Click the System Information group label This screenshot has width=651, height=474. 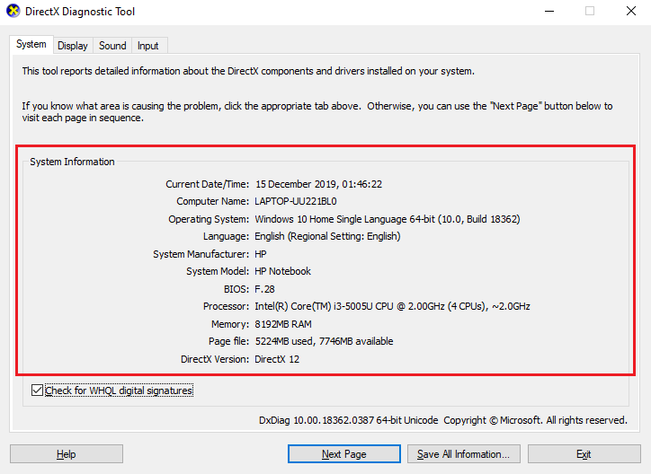click(x=72, y=162)
